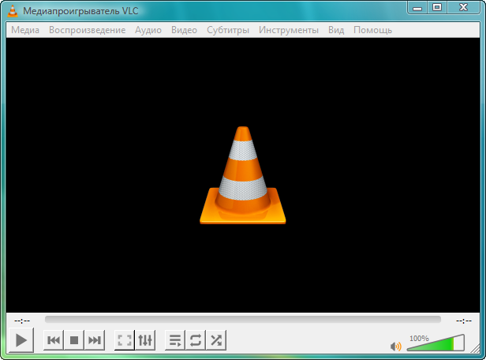Image resolution: width=486 pixels, height=360 pixels.
Task: Open the Воспроизведение menu
Action: click(x=87, y=30)
